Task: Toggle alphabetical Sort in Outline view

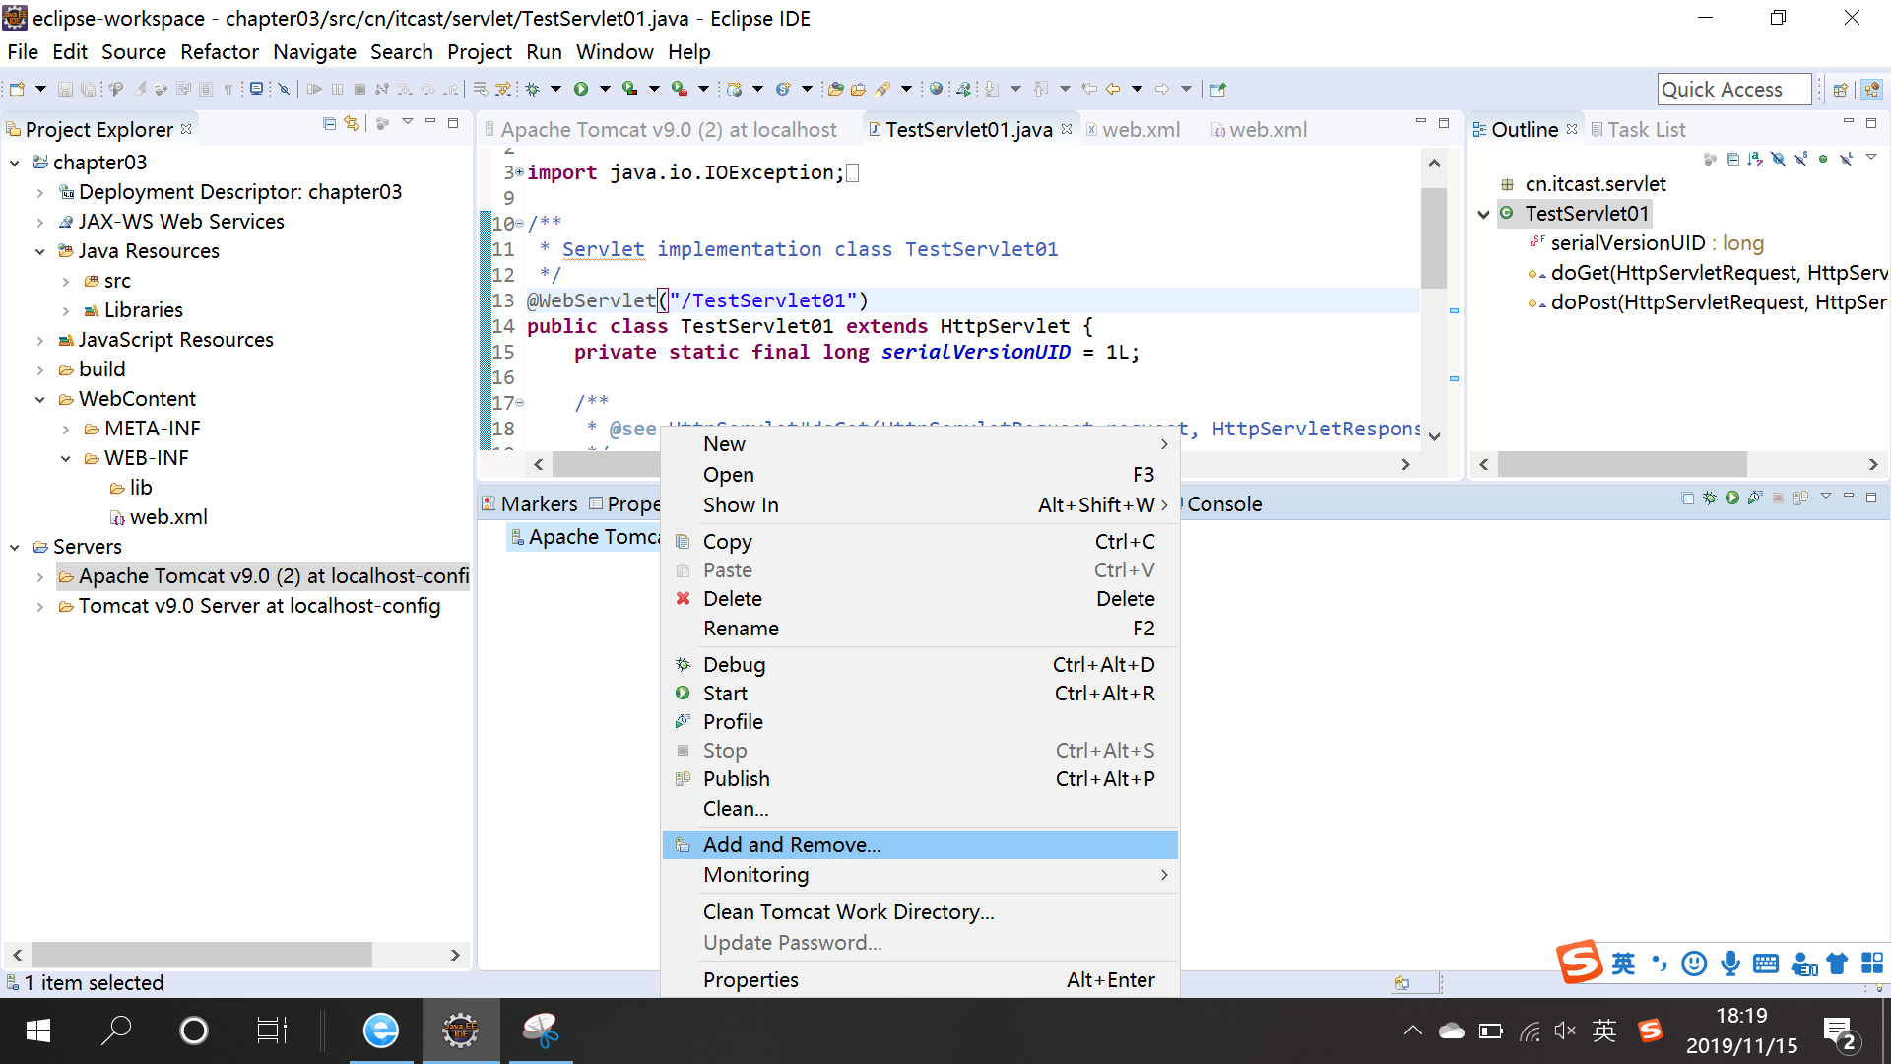Action: [x=1755, y=159]
